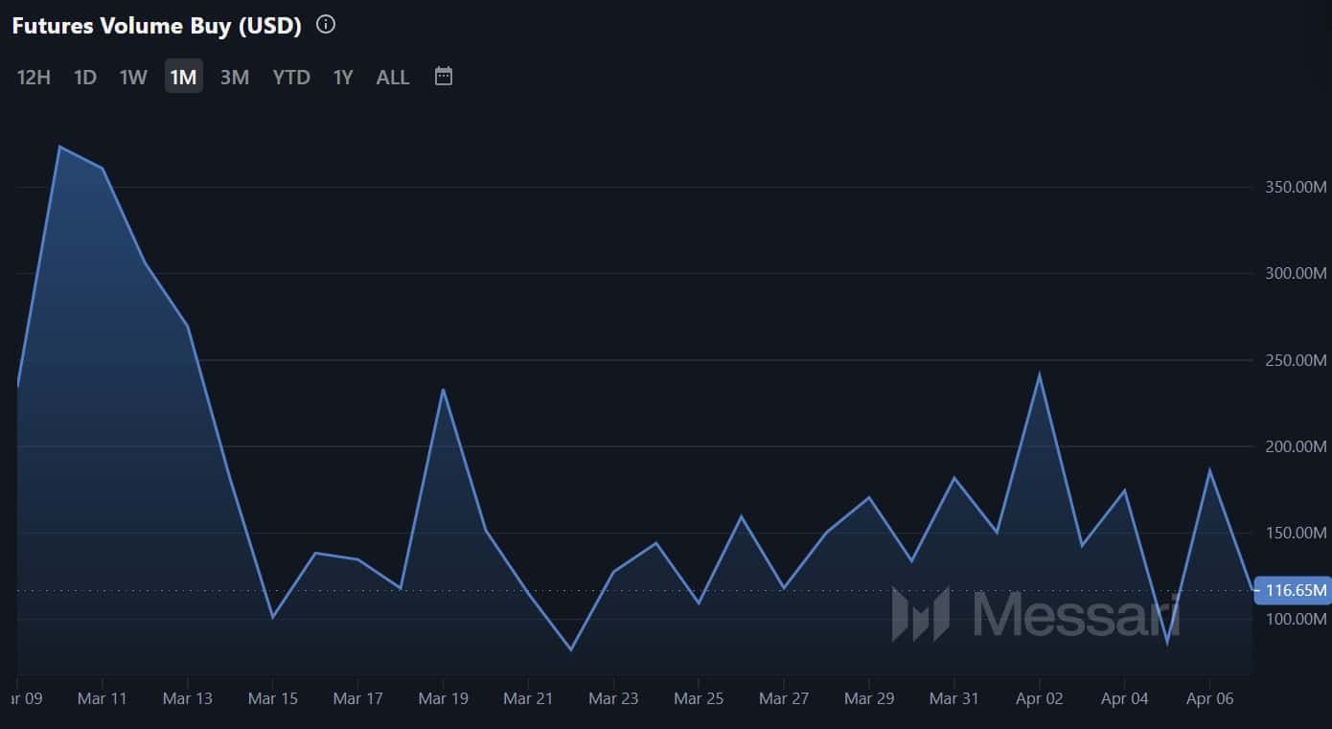Select the active 1M range button
Viewport: 1332px width, 729px height.
(183, 78)
